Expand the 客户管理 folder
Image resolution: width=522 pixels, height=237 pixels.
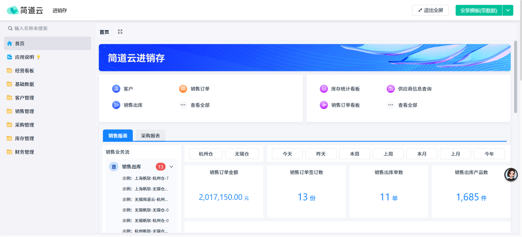(47, 98)
